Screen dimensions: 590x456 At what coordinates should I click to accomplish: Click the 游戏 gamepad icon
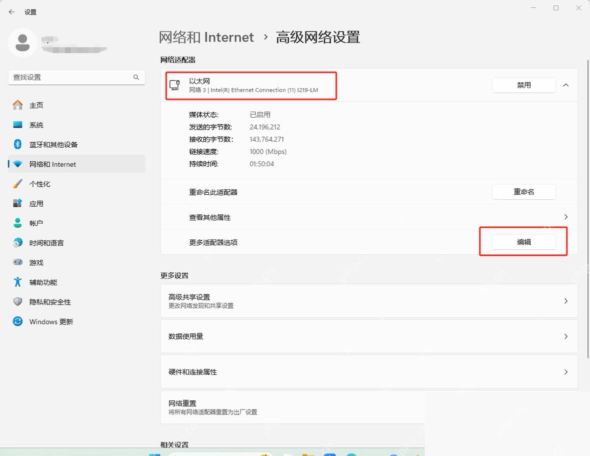17,262
